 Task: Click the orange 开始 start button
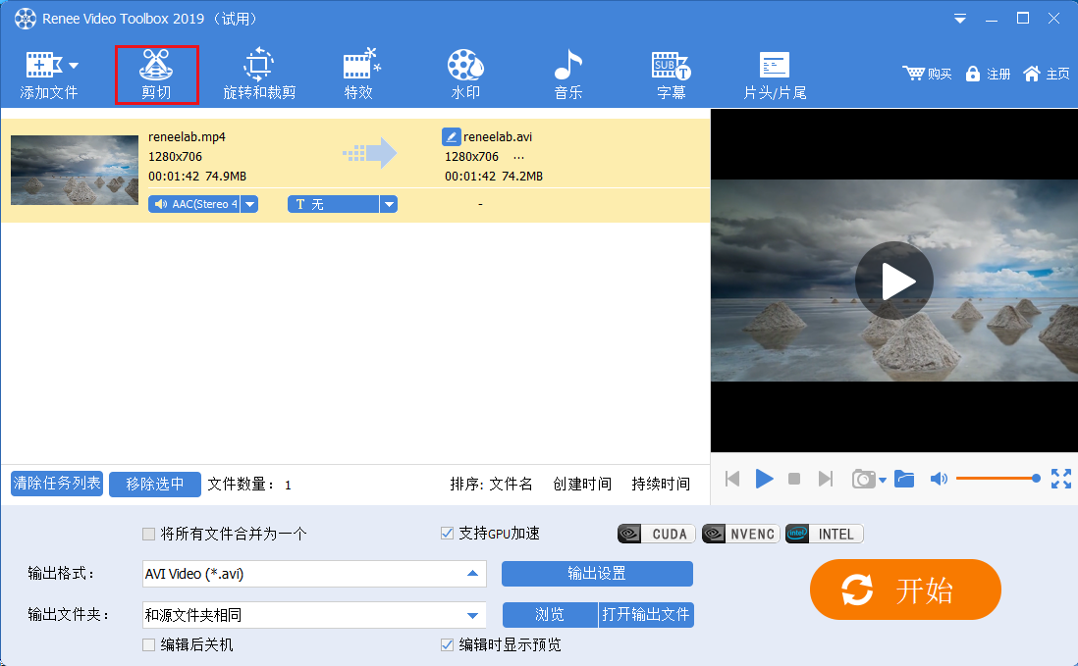pos(905,589)
